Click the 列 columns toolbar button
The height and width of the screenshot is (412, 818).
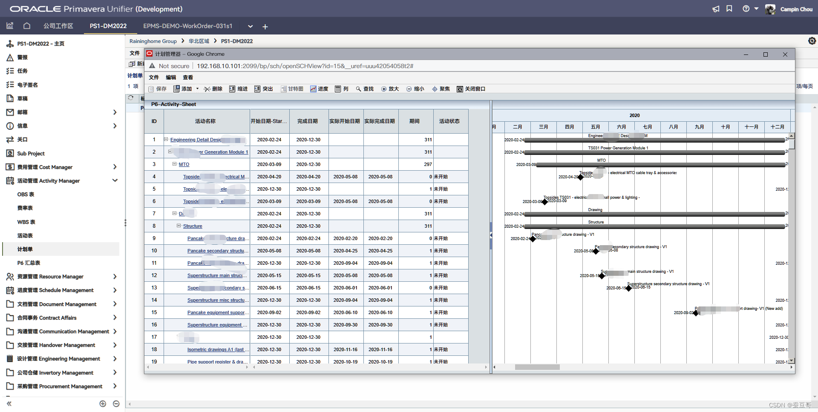point(342,89)
